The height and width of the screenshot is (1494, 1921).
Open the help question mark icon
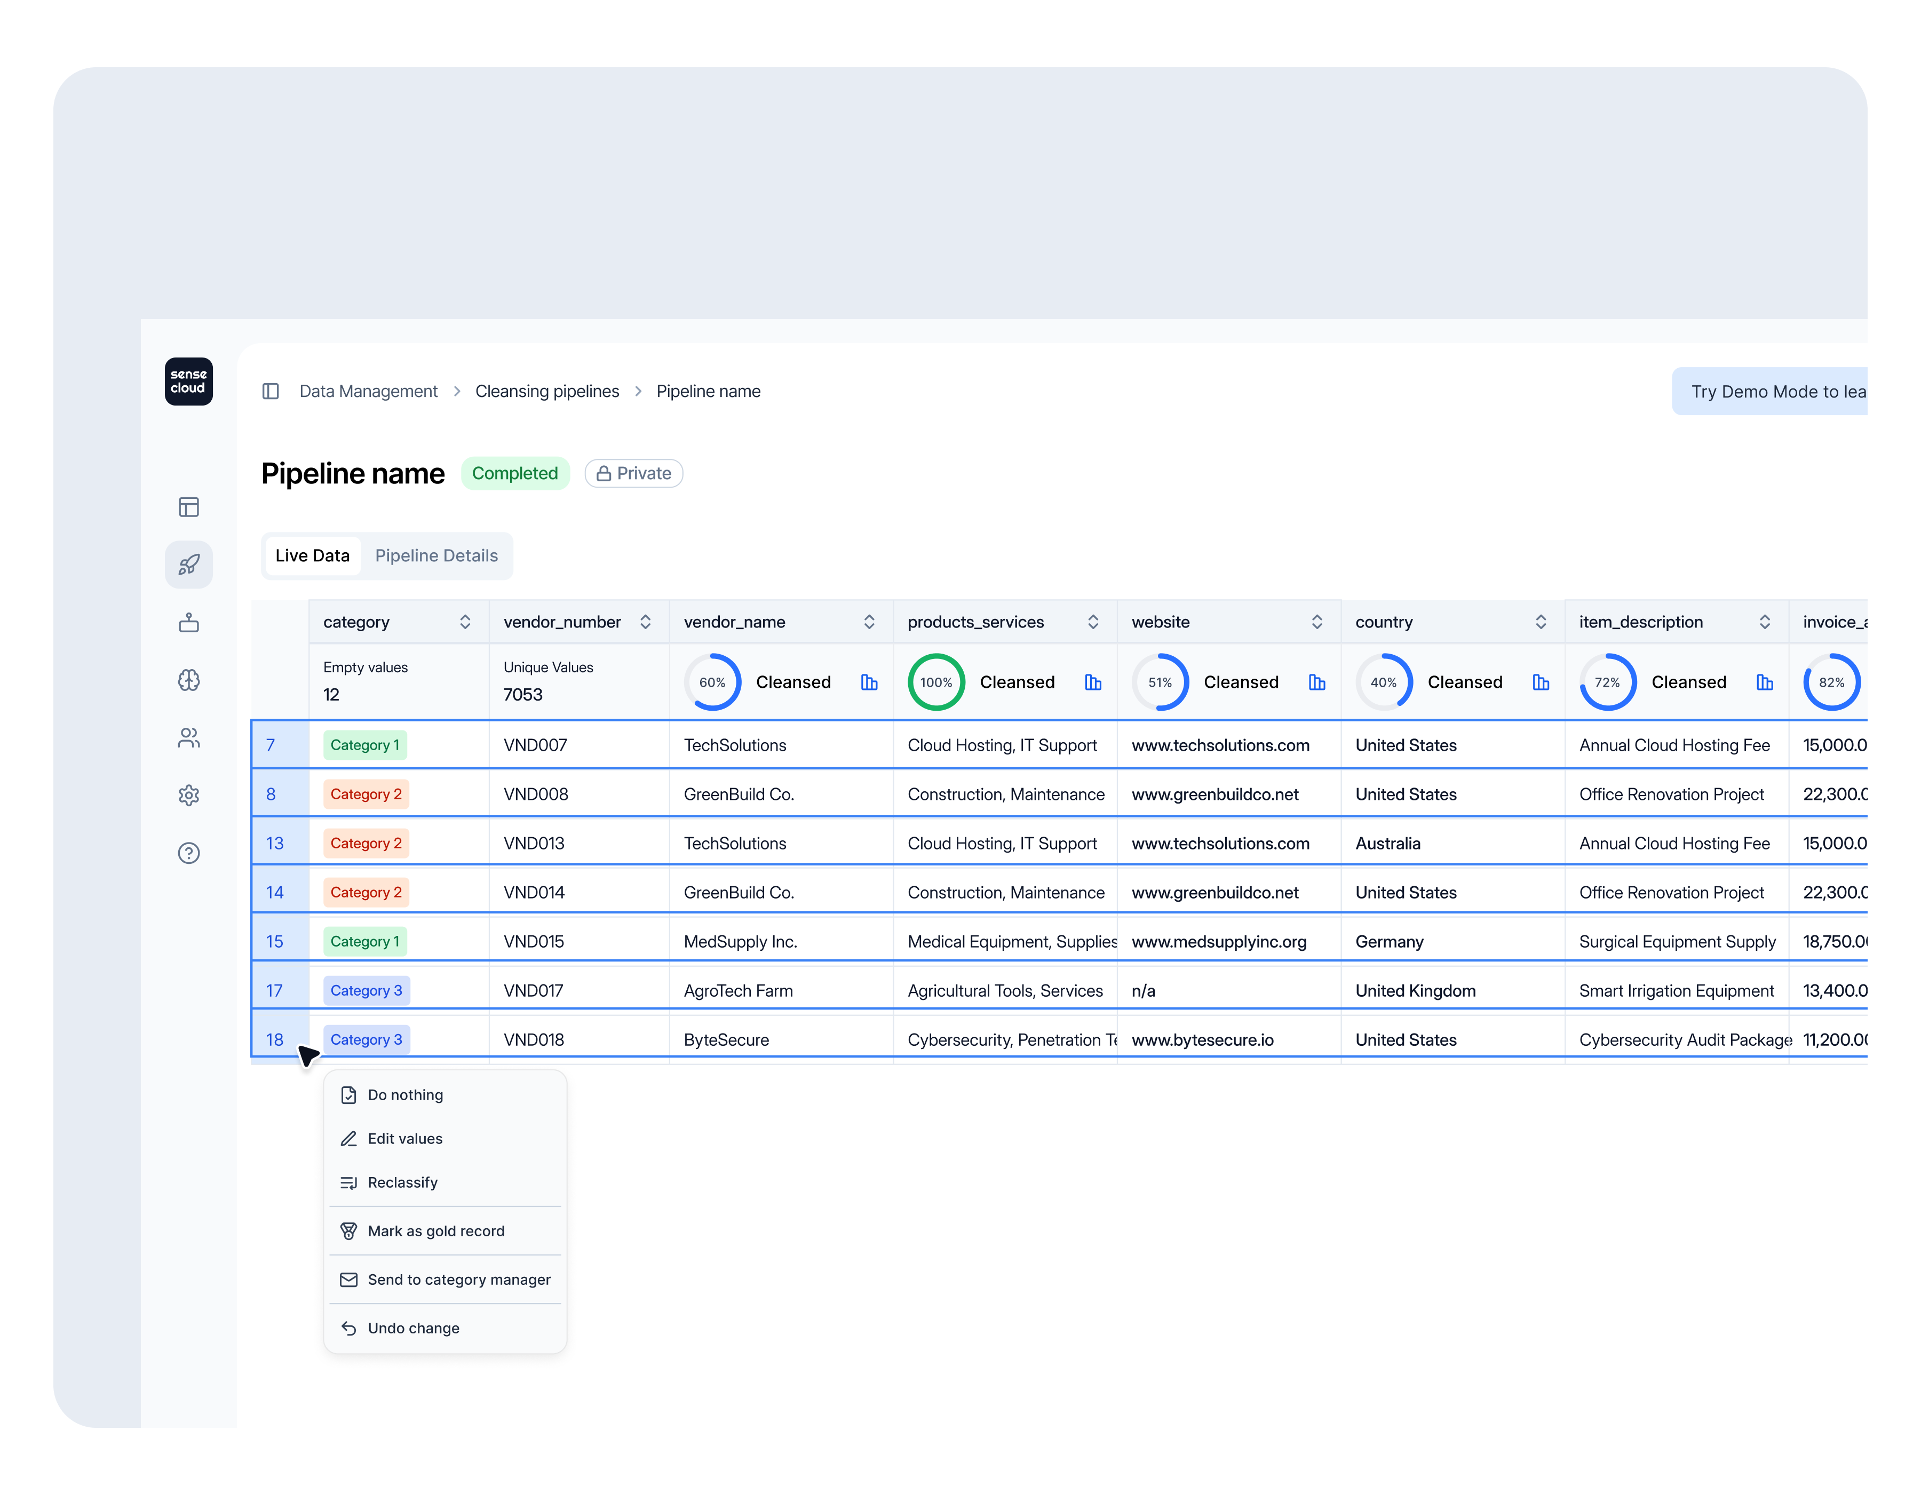[188, 853]
